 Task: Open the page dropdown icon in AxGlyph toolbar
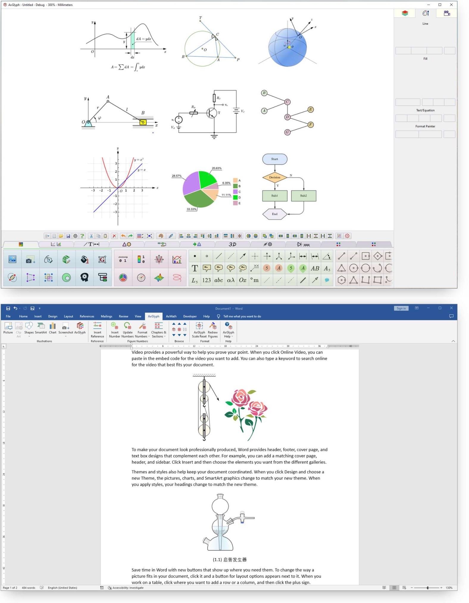[x=47, y=236]
